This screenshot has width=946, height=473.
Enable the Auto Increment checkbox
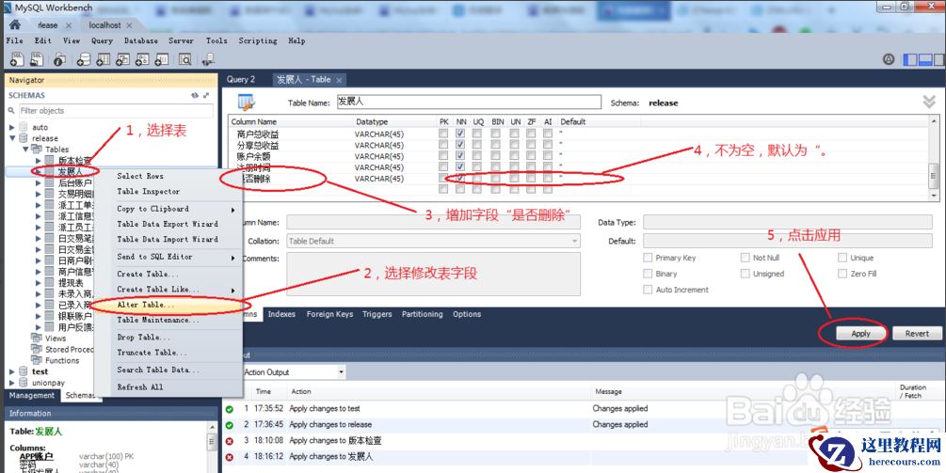click(x=648, y=290)
